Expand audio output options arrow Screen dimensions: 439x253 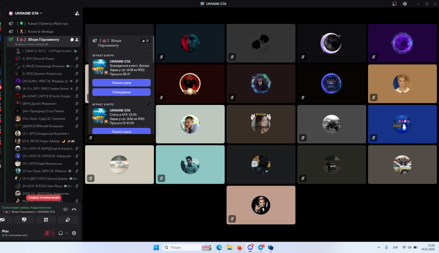[x=67, y=233]
